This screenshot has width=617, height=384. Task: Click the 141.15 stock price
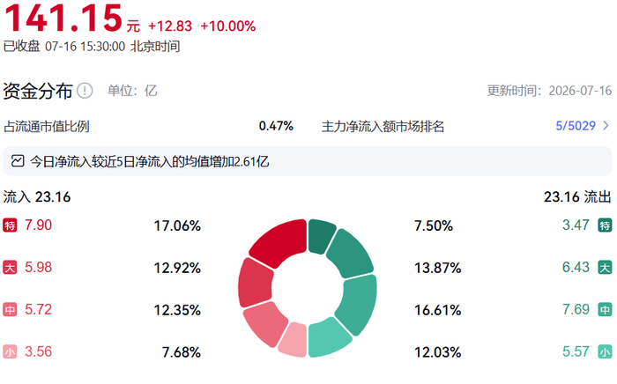[x=64, y=18]
